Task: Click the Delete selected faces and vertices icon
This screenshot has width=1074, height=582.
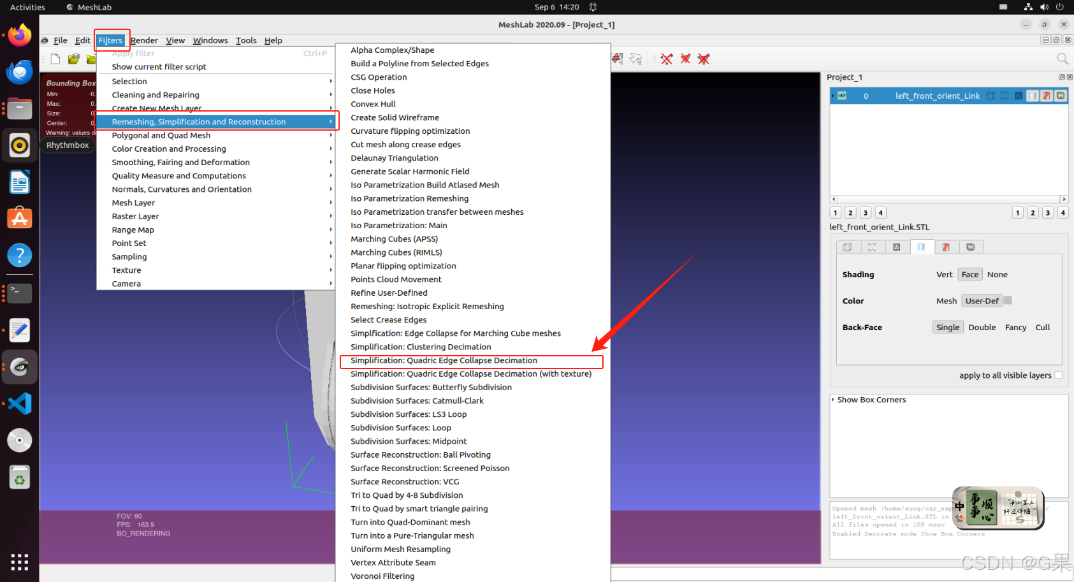Action: 704,59
